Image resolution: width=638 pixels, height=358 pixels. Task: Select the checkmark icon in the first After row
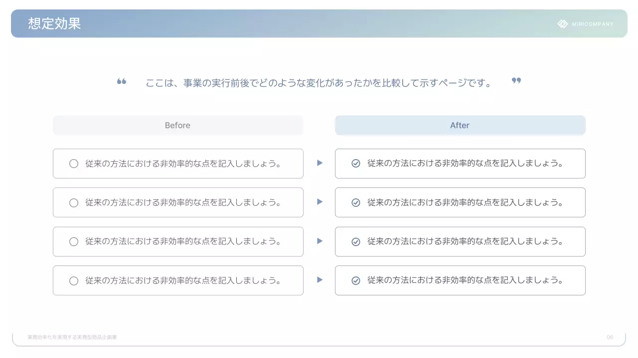tap(355, 163)
